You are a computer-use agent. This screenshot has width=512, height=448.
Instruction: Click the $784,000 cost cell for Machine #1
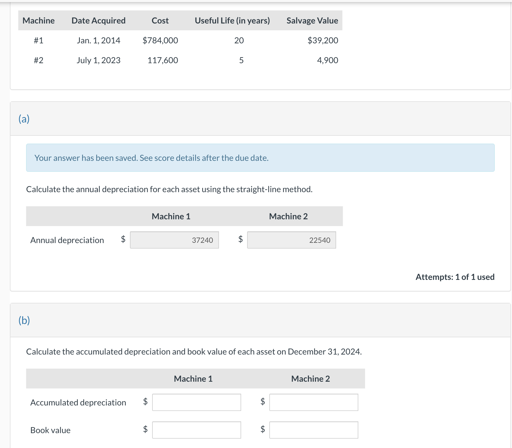(x=160, y=40)
